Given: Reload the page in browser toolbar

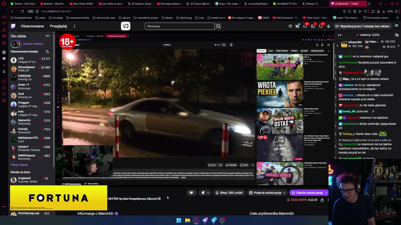Looking at the screenshot, I should (x=22, y=11).
